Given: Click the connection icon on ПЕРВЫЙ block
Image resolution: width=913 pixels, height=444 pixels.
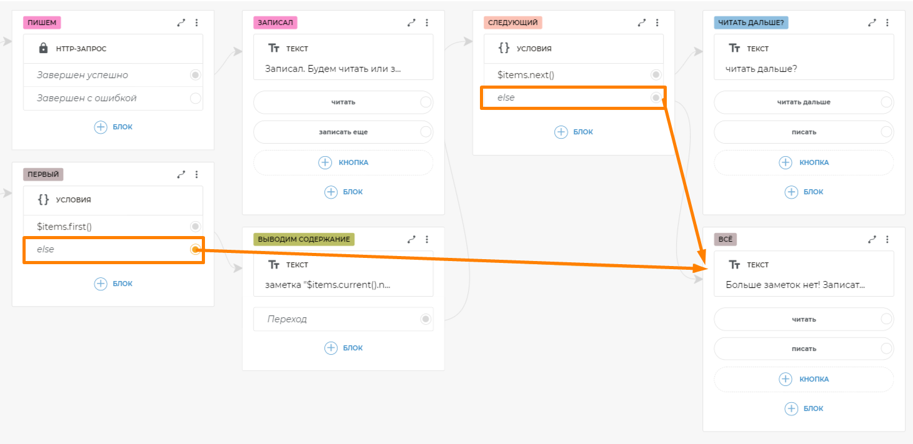Looking at the screenshot, I should (x=181, y=175).
